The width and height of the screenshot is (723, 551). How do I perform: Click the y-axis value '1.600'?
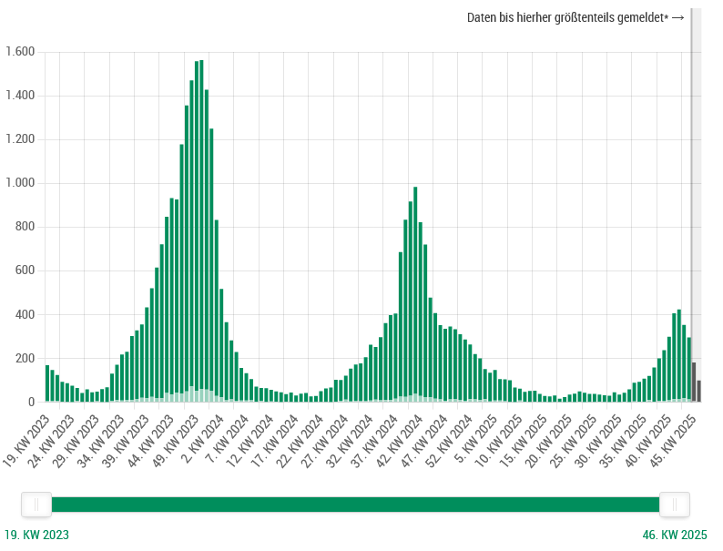click(20, 52)
